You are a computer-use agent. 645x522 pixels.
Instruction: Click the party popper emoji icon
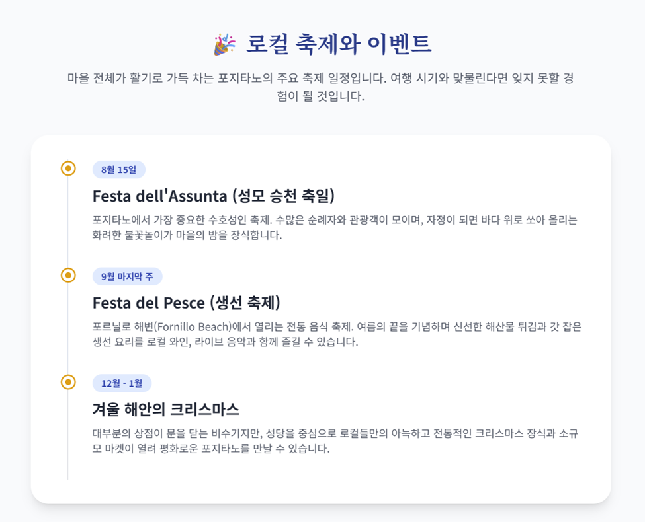pos(225,44)
